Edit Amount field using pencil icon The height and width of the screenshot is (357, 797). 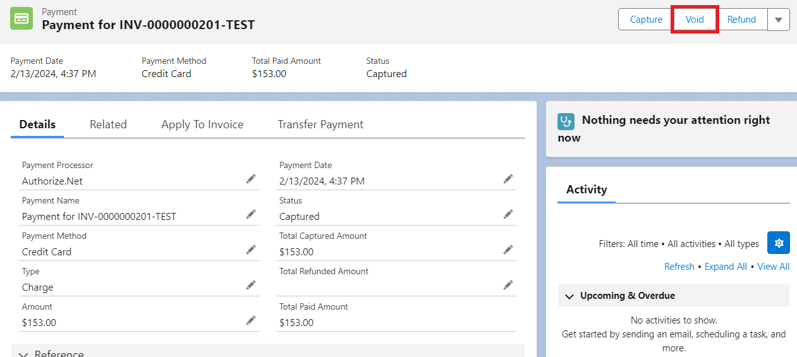tap(251, 320)
